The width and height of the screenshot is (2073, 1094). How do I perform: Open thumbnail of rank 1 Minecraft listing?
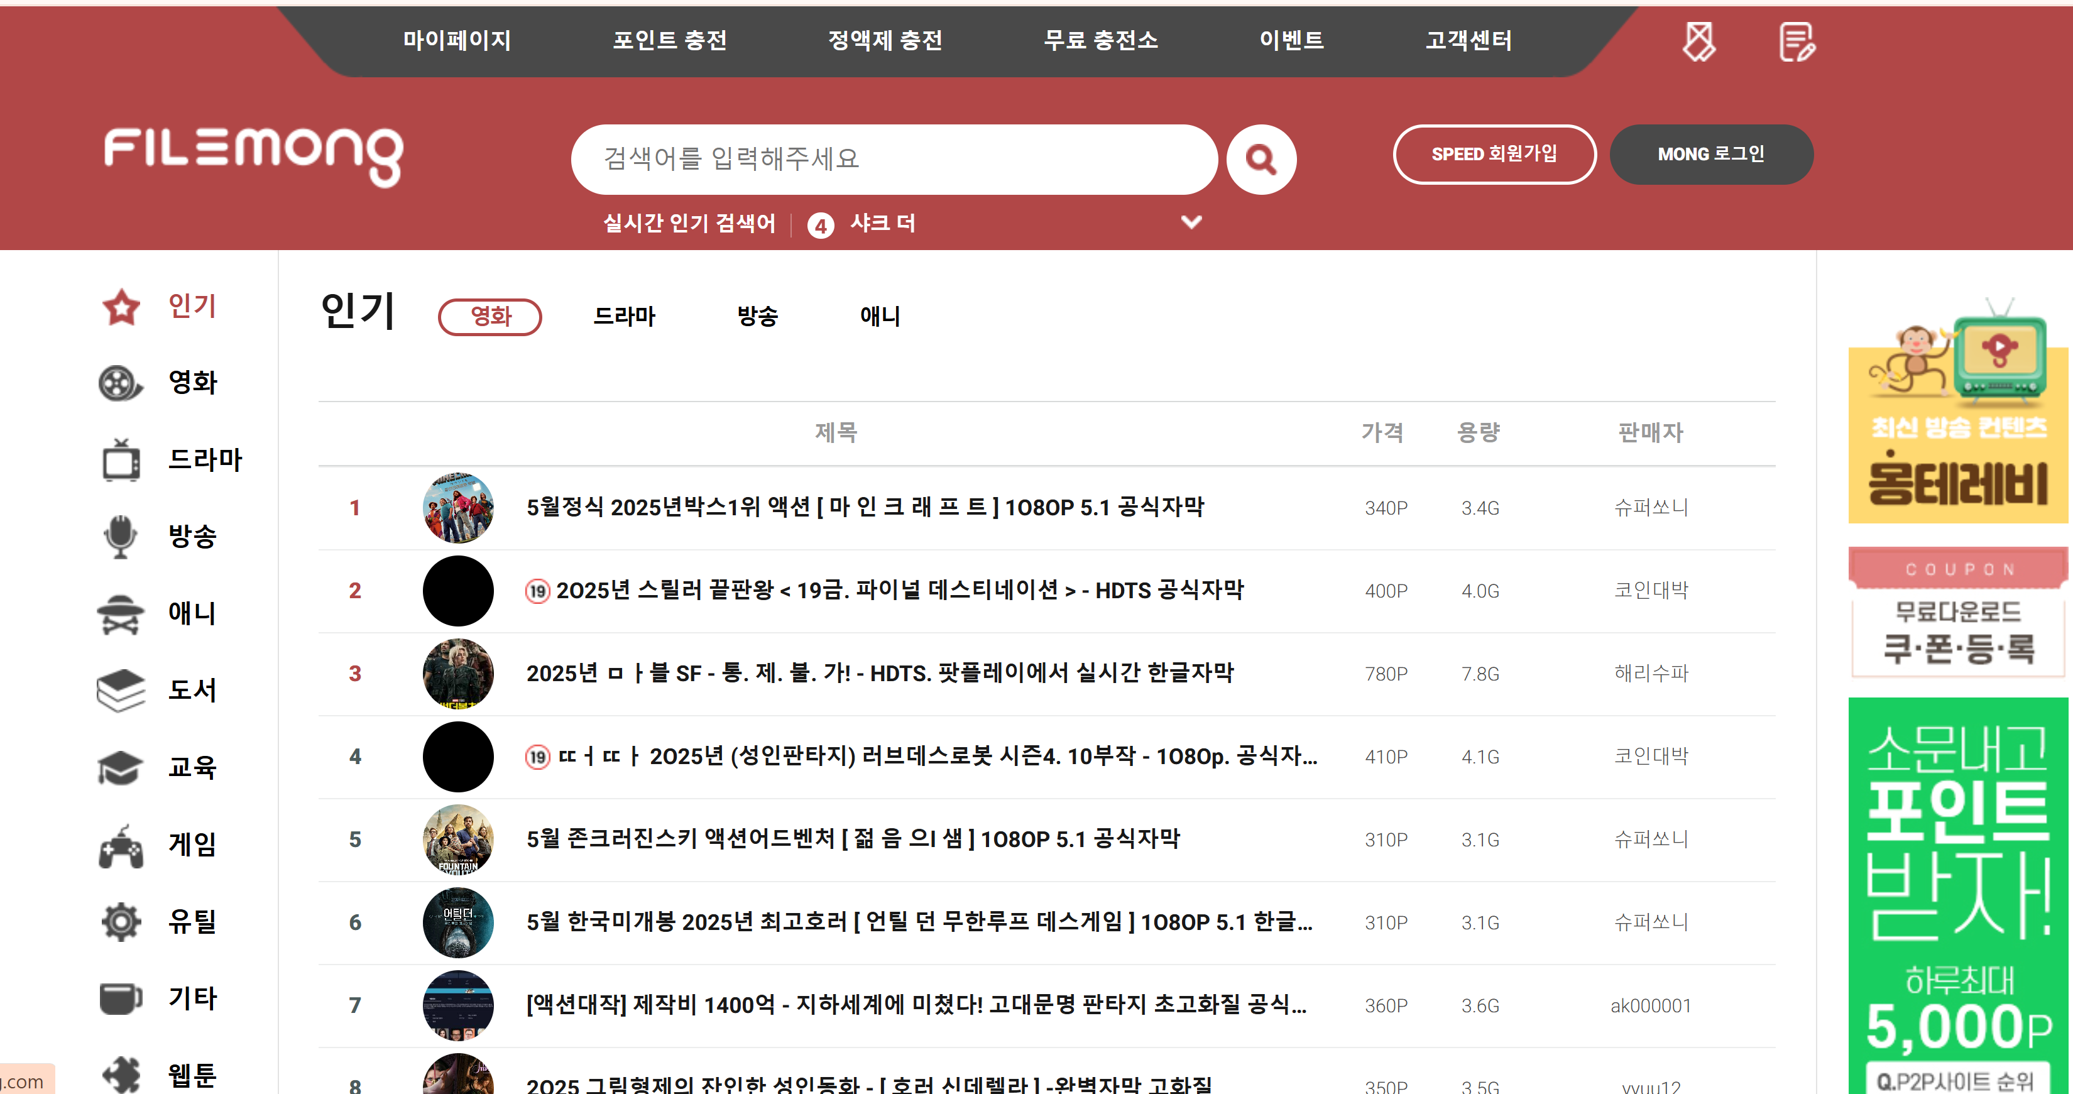(458, 508)
